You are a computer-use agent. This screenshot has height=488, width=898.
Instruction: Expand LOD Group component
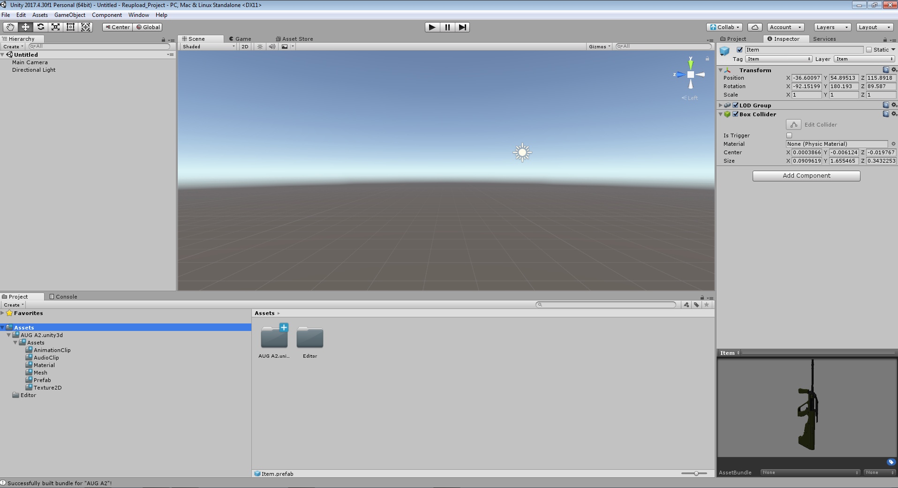point(721,105)
